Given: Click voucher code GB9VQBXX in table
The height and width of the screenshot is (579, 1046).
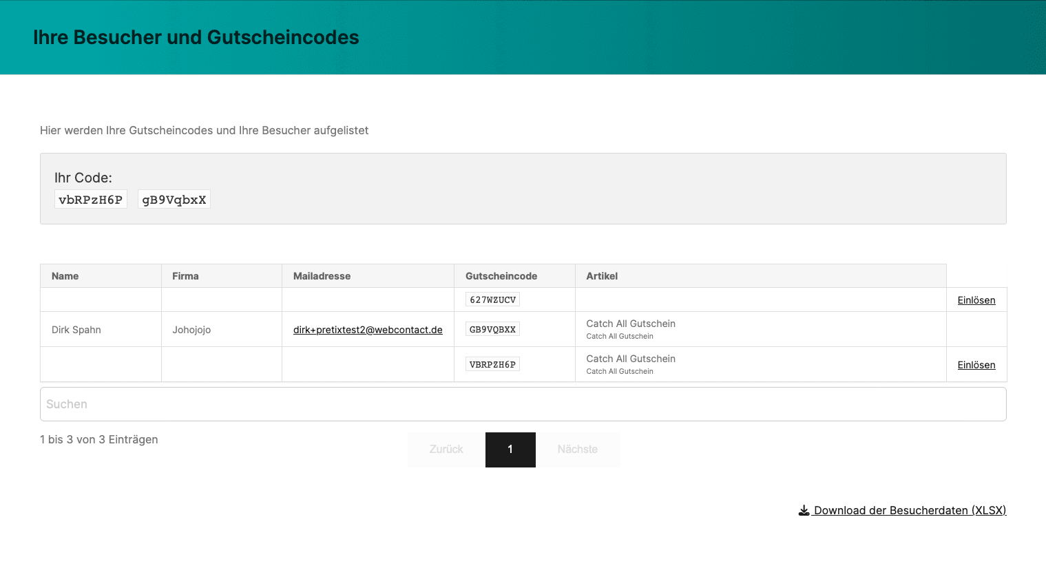Looking at the screenshot, I should (492, 330).
